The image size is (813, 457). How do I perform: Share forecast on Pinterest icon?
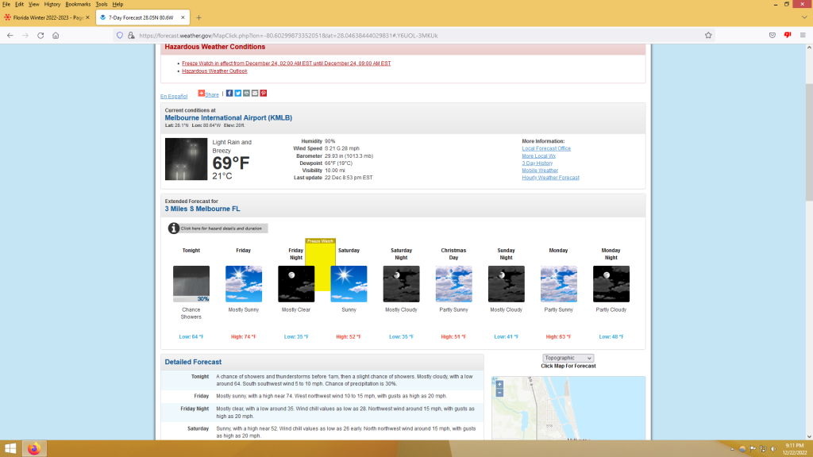(264, 94)
